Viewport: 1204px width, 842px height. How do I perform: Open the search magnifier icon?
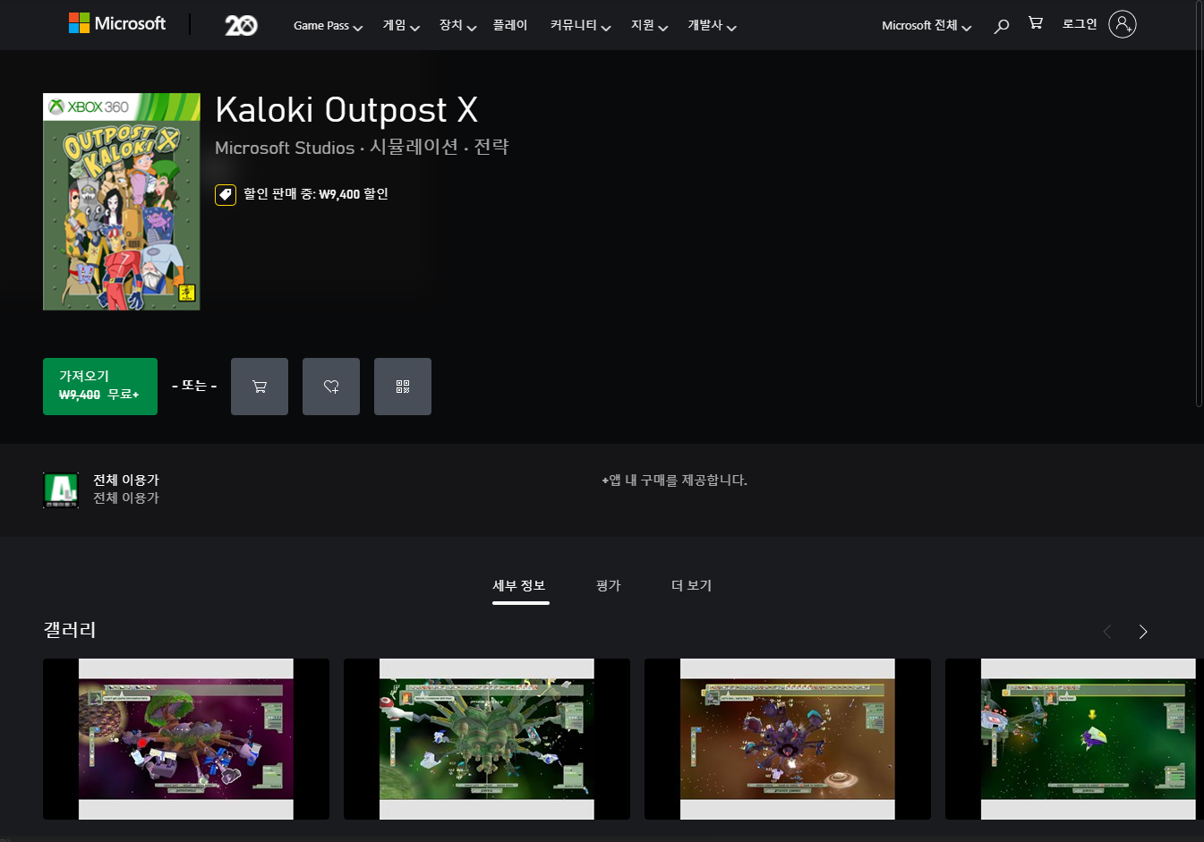pos(1002,26)
